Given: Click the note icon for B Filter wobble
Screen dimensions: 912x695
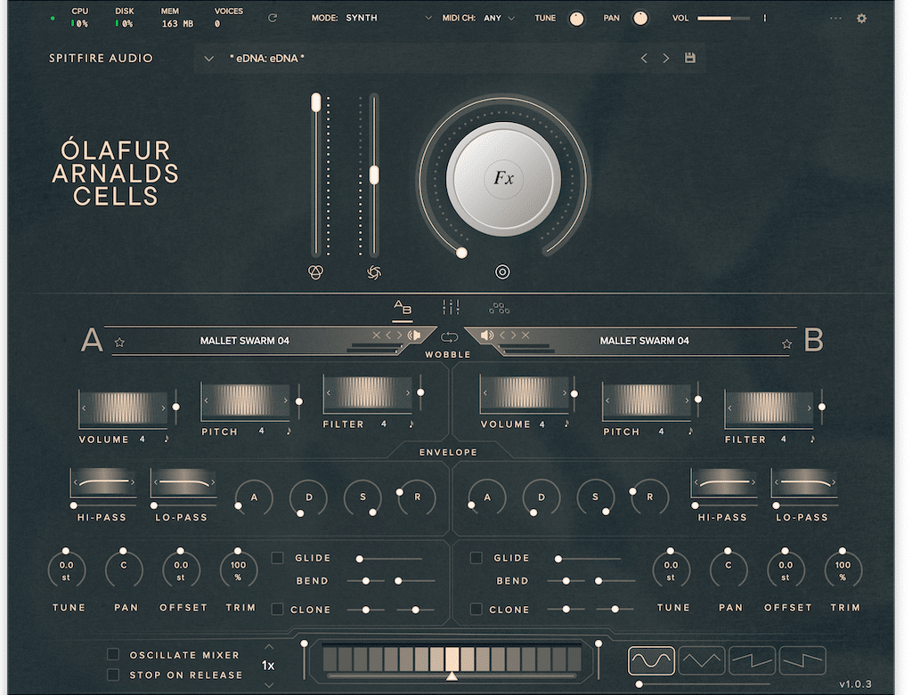Looking at the screenshot, I should [x=812, y=440].
